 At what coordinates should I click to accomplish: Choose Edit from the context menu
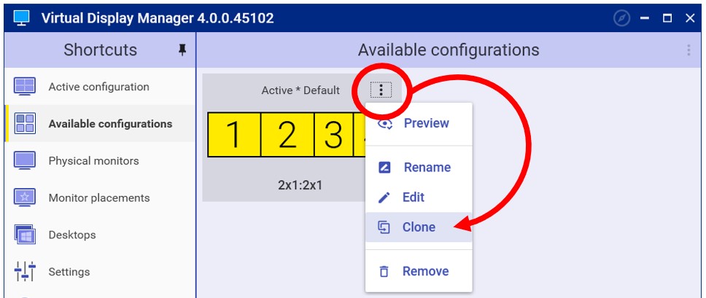[x=419, y=197]
